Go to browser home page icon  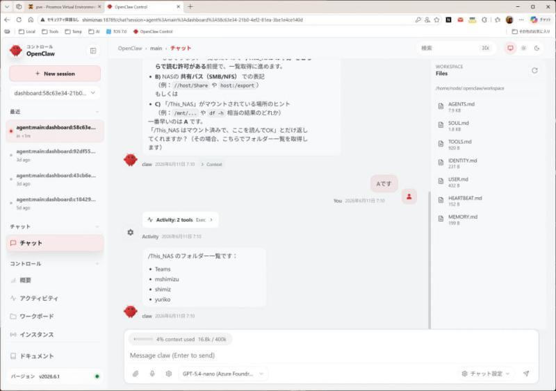tap(31, 20)
